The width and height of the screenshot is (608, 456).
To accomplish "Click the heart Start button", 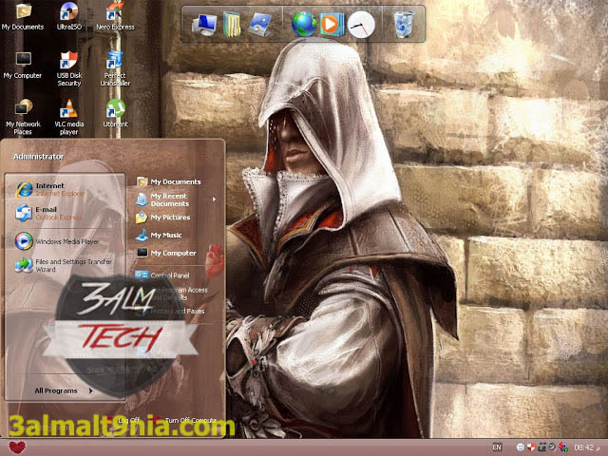I will click(x=17, y=447).
